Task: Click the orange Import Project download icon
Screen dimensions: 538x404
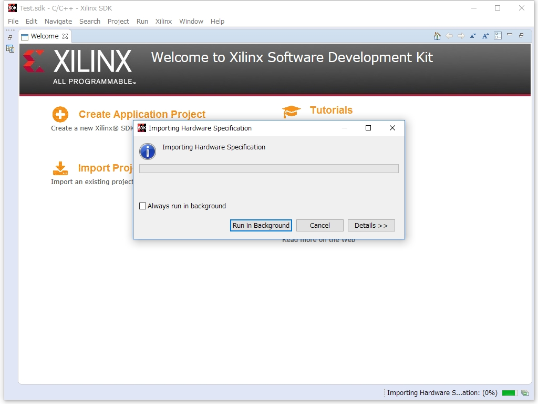Action: pos(60,168)
